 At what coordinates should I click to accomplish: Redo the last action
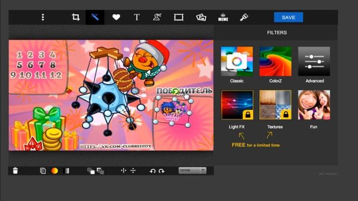[162, 171]
